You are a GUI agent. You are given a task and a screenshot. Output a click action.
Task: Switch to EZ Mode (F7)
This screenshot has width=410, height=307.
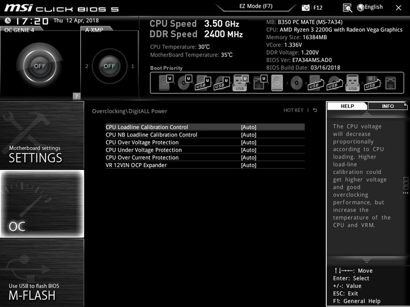(x=256, y=6)
